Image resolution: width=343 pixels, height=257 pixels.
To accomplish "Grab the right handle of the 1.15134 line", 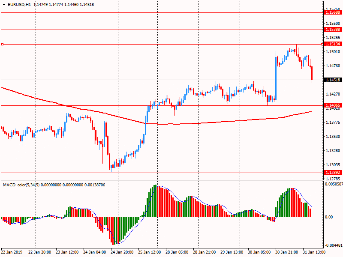I will point(322,45).
